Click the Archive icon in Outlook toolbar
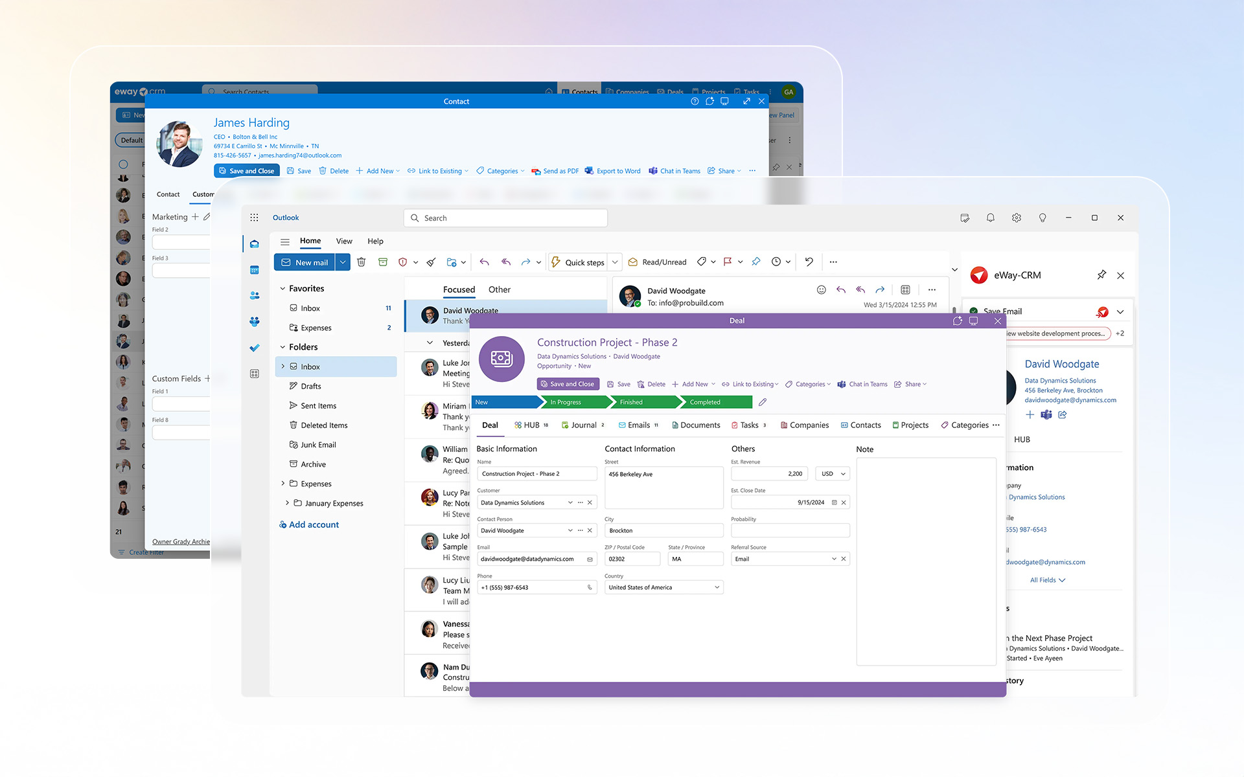The width and height of the screenshot is (1244, 777). (383, 262)
